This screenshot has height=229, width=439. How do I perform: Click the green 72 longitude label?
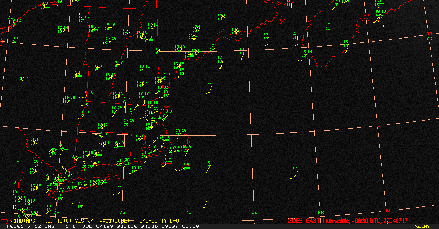coord(122,212)
